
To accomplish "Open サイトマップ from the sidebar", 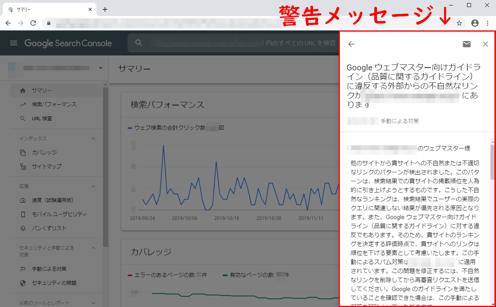I will [x=57, y=166].
